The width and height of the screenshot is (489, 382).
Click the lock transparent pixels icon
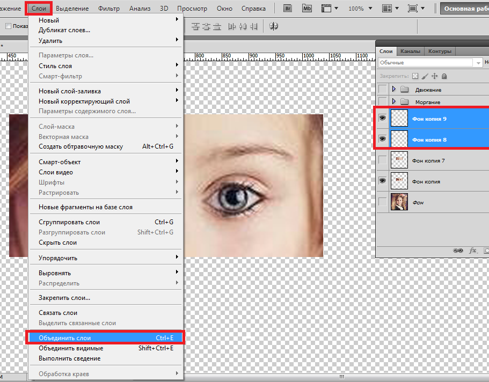(415, 76)
